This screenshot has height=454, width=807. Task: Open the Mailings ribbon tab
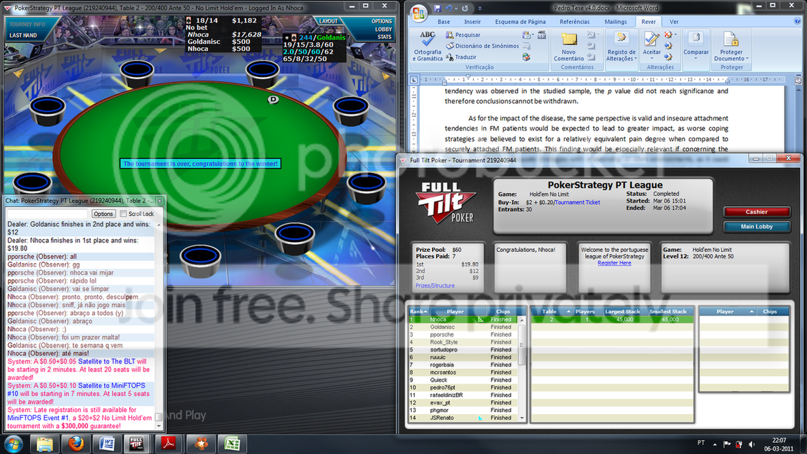pyautogui.click(x=616, y=22)
